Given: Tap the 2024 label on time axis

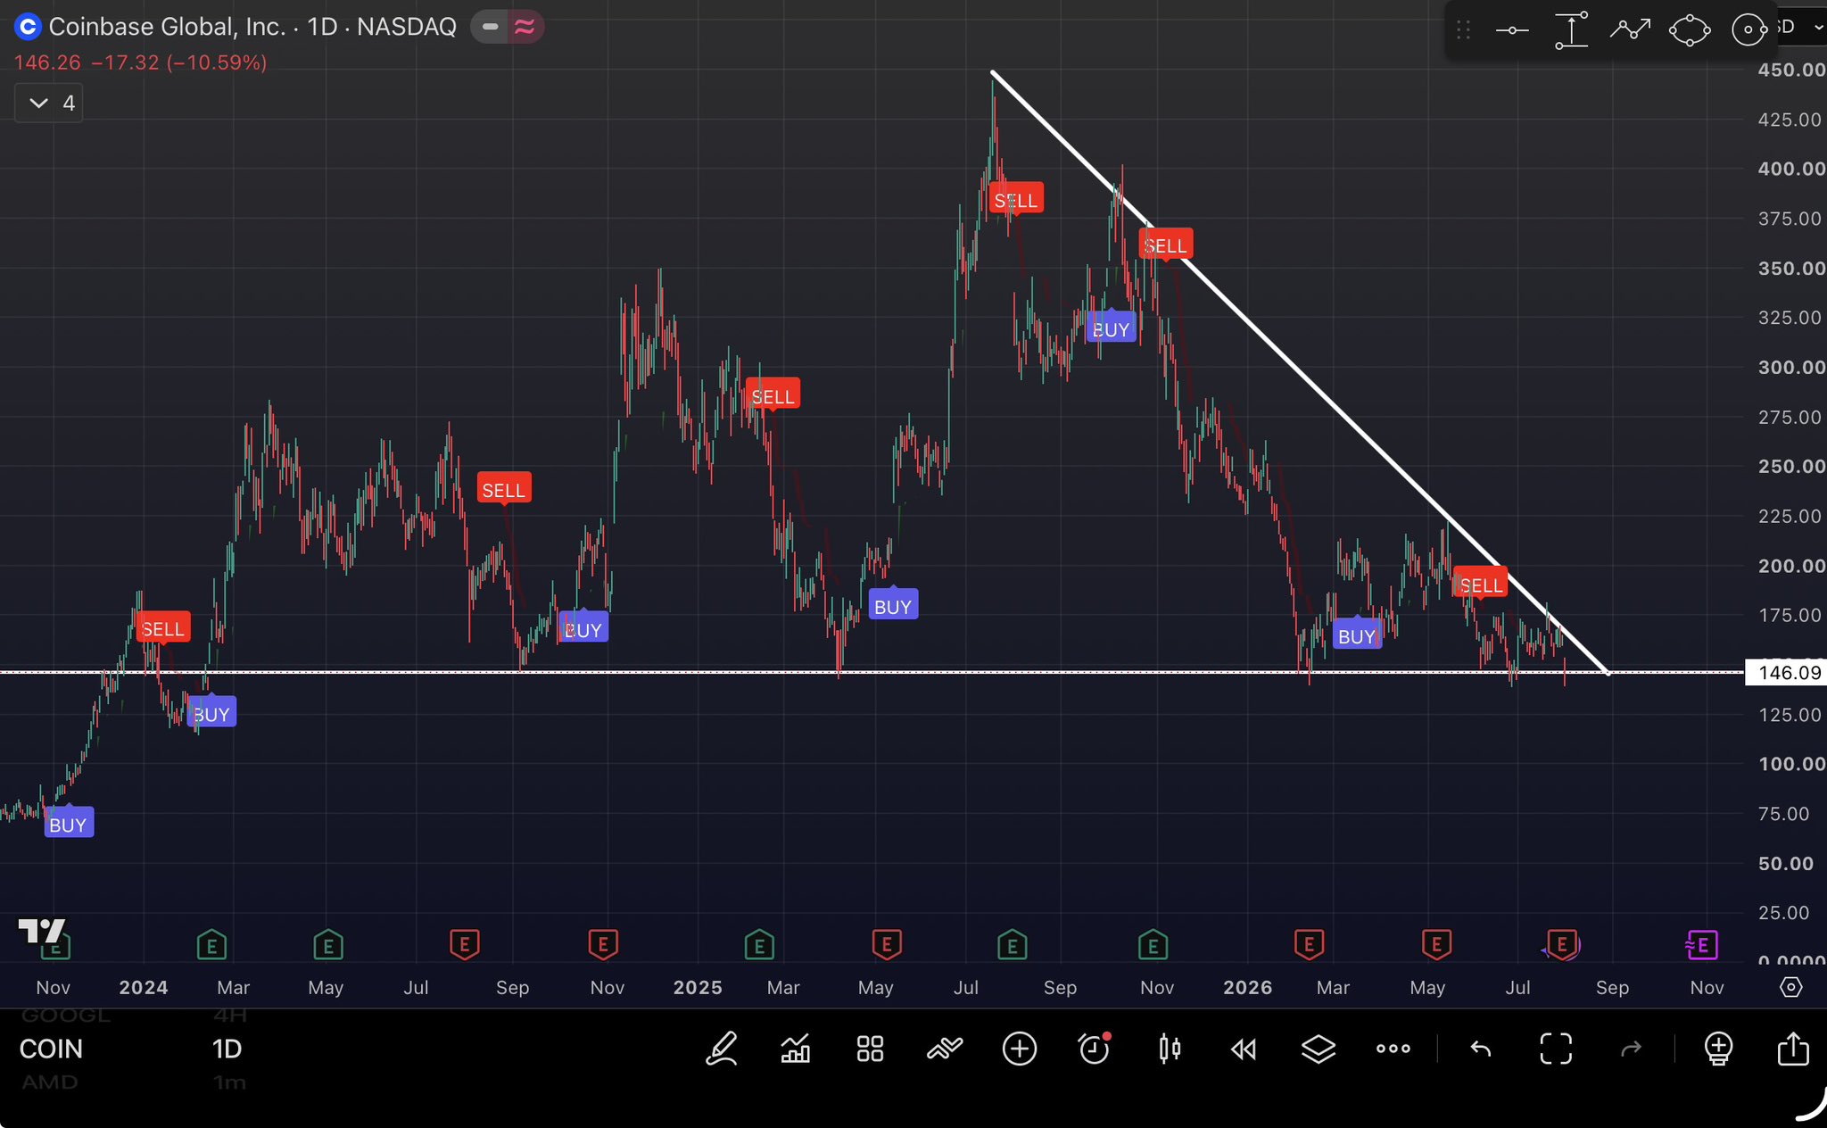Looking at the screenshot, I should [x=144, y=987].
